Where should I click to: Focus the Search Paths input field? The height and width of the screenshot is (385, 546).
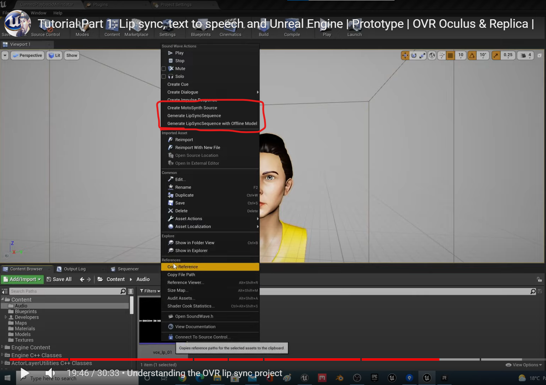[x=65, y=291]
